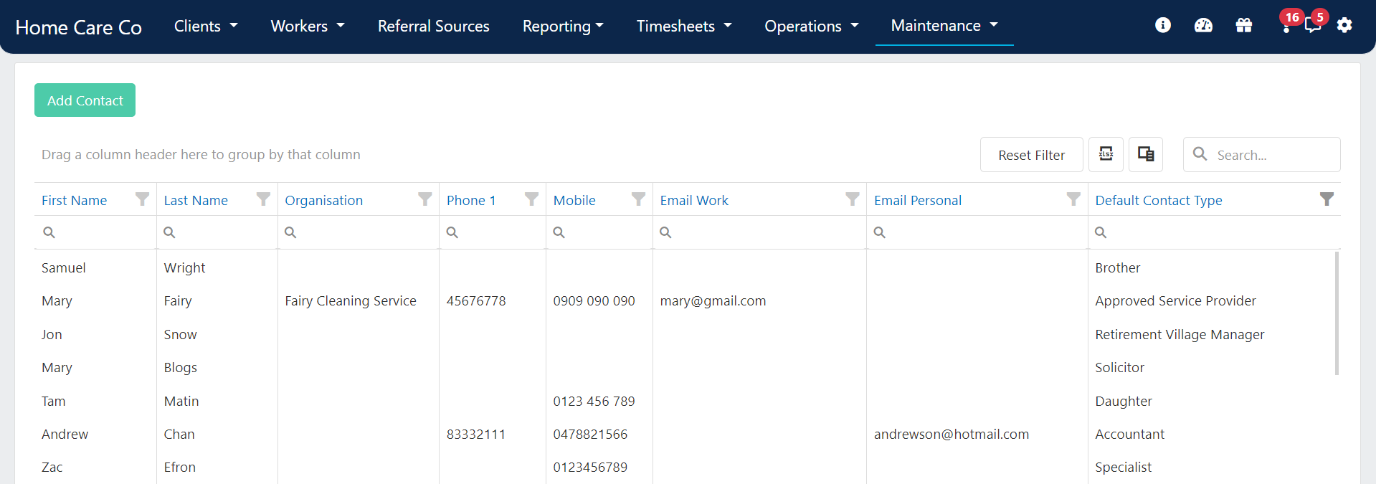Click the Mobile filter funnel
The height and width of the screenshot is (484, 1376).
click(x=638, y=199)
